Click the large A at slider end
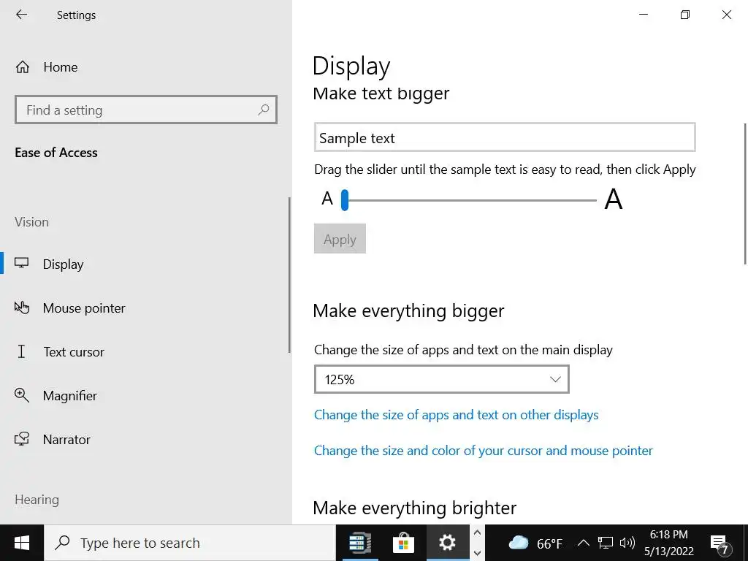Viewport: 748px width, 561px height. point(614,199)
